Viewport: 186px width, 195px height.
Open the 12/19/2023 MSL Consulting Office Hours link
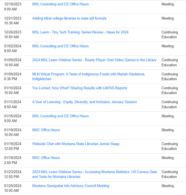click(x=60, y=4)
